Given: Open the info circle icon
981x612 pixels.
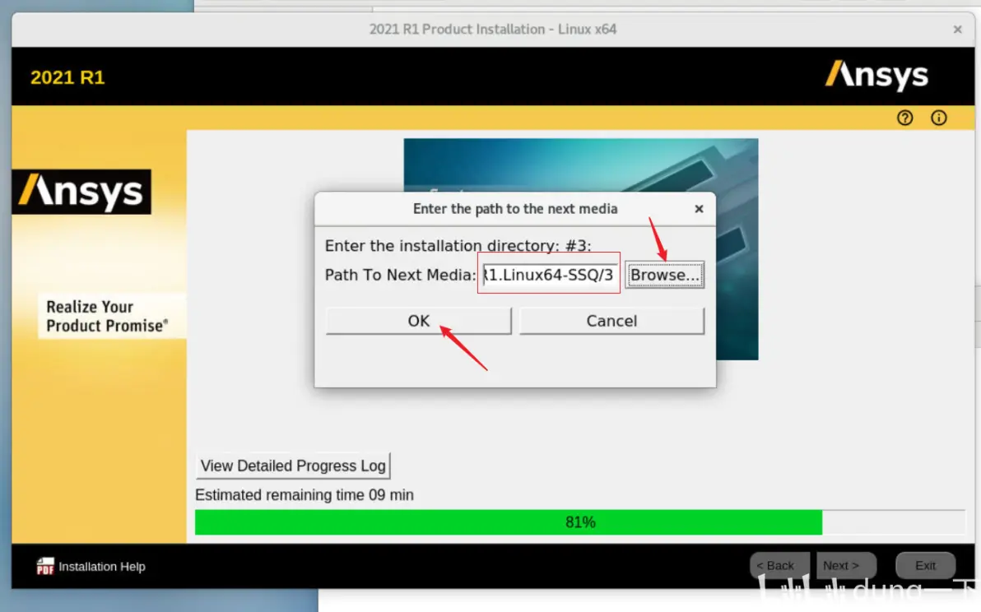Looking at the screenshot, I should pyautogui.click(x=938, y=118).
